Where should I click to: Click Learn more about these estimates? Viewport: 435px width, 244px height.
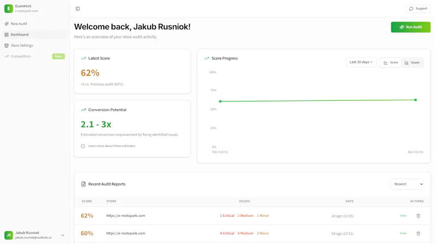click(x=112, y=146)
